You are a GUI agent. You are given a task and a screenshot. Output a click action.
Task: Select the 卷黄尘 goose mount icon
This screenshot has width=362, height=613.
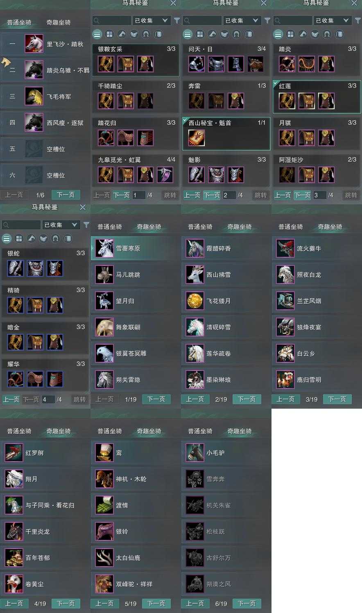14,584
